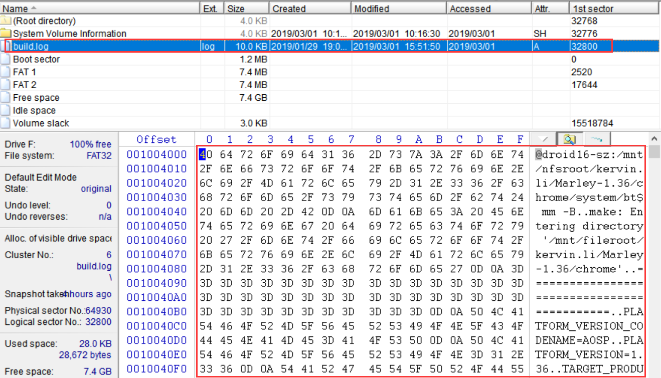Viewport: 661px width, 378px height.
Task: Click the FAT 2 file icon
Action: click(6, 85)
